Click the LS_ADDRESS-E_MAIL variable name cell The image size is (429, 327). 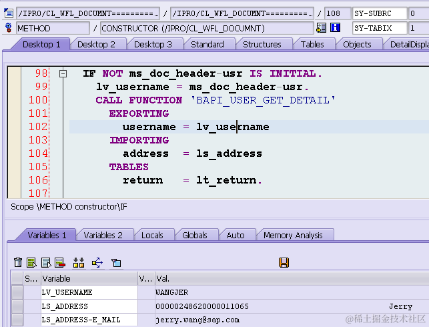pos(89,320)
